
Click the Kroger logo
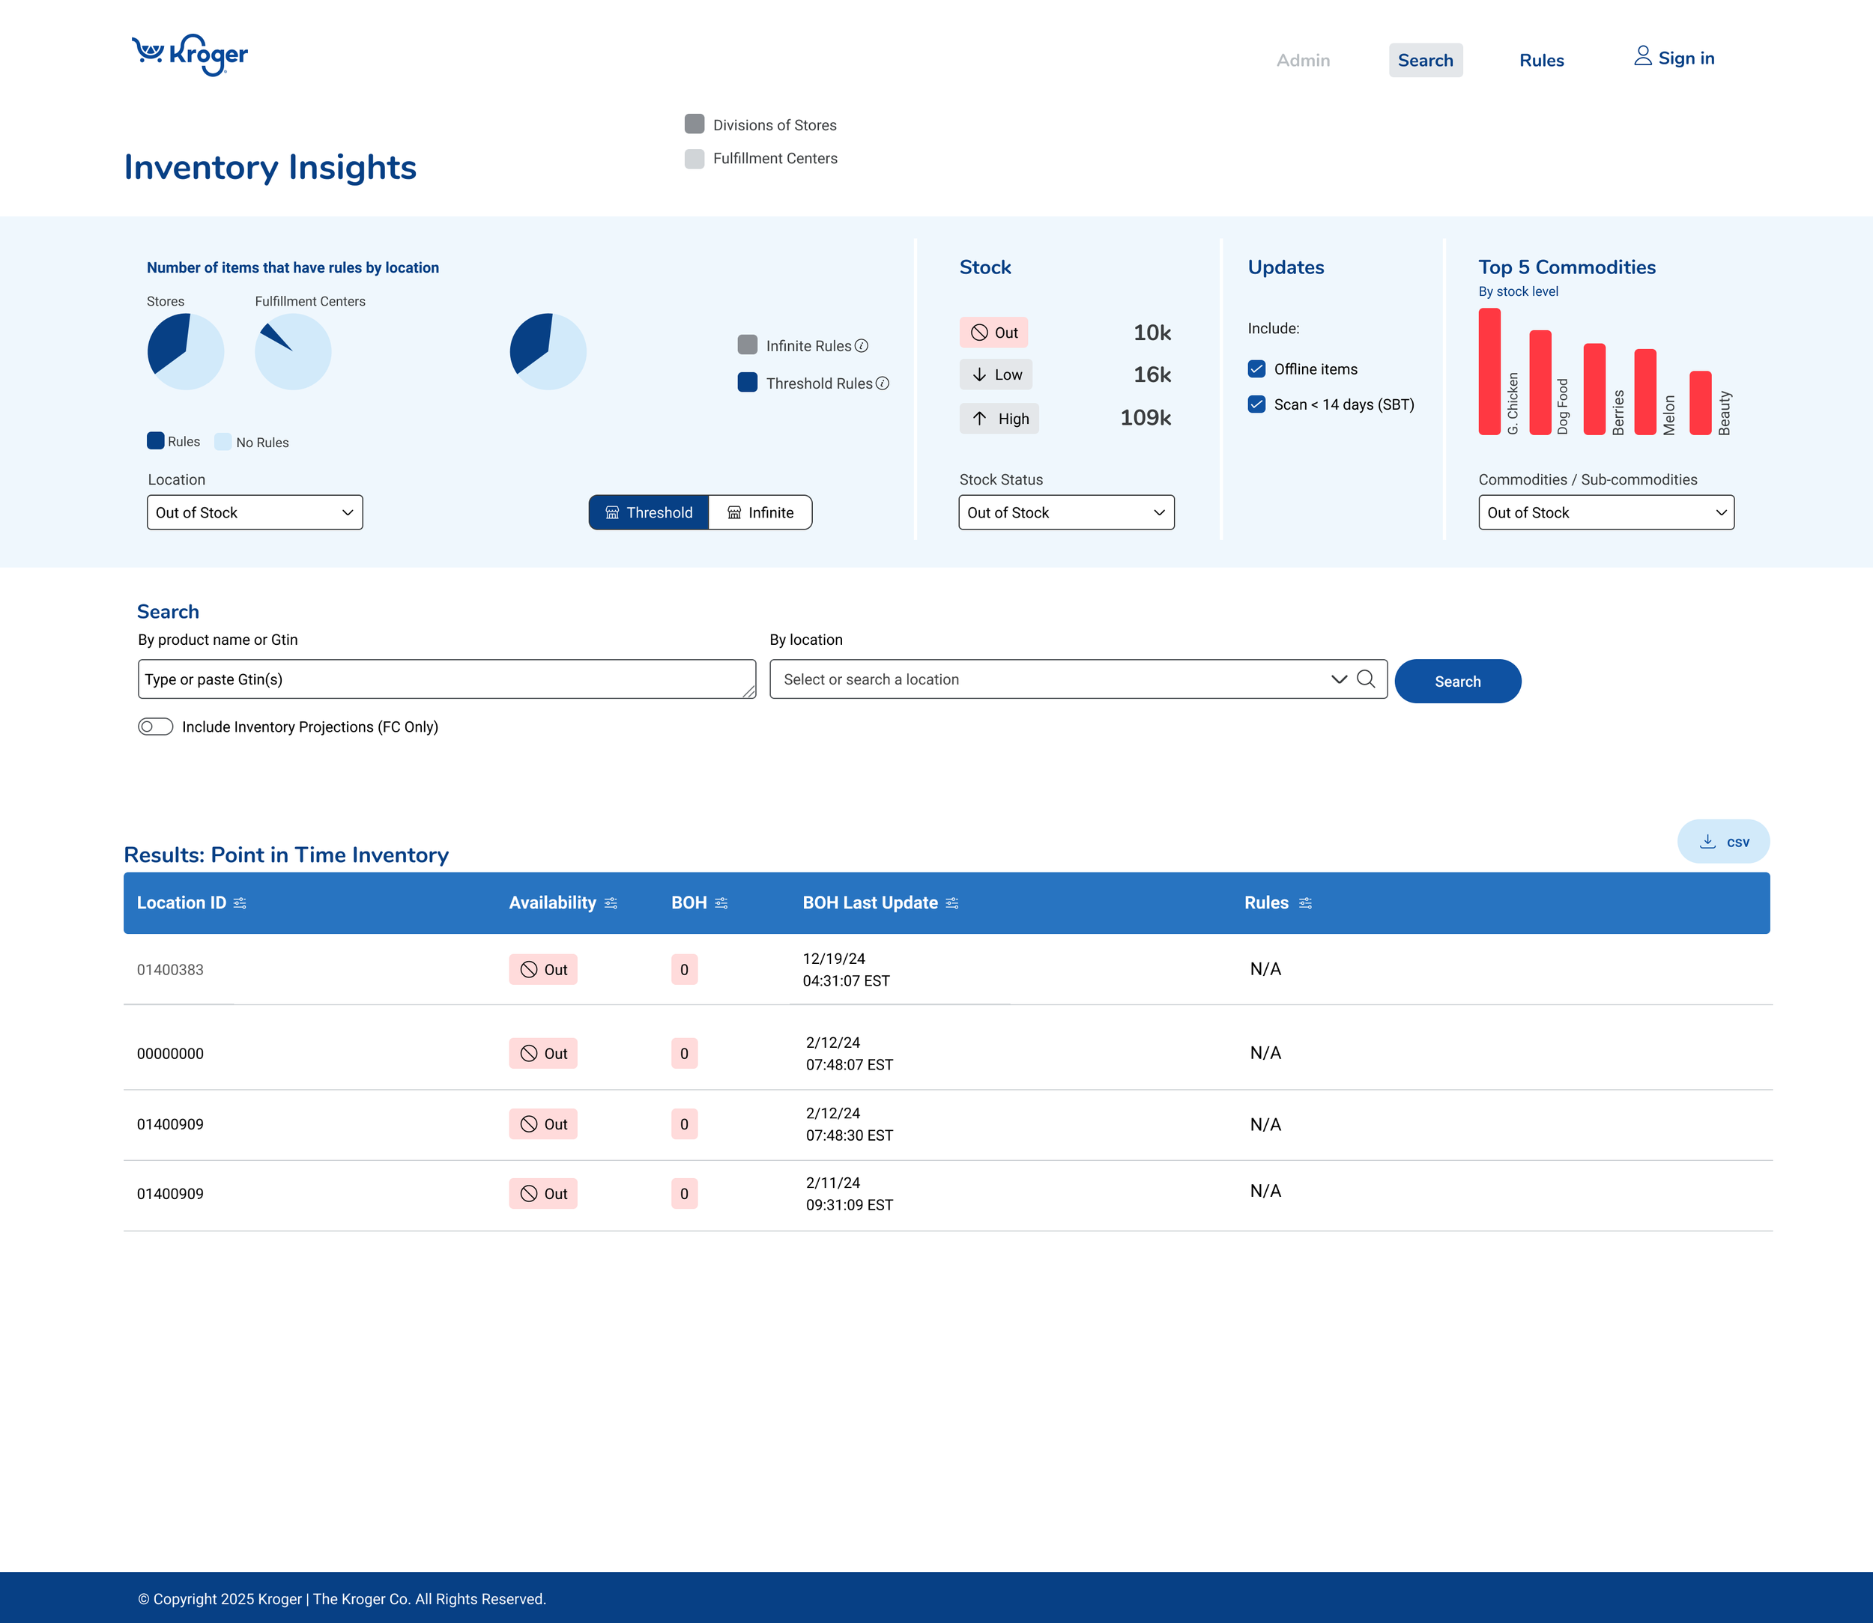point(190,55)
